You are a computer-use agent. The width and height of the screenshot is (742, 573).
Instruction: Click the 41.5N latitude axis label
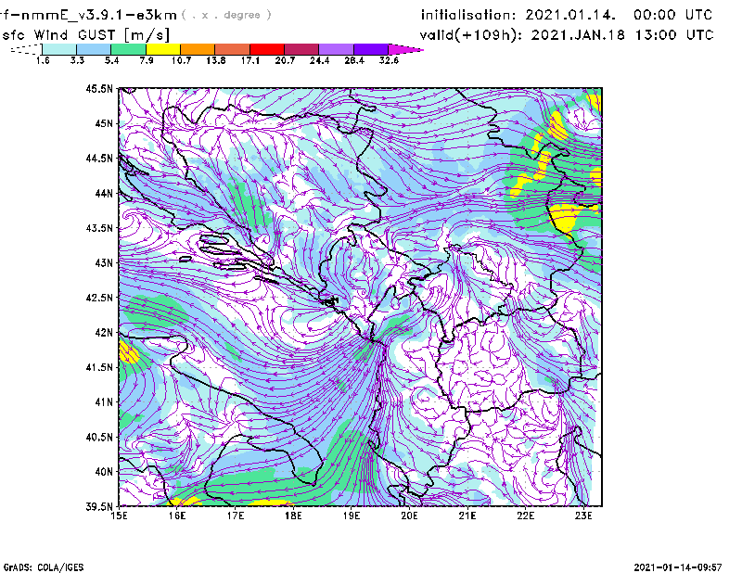[99, 367]
